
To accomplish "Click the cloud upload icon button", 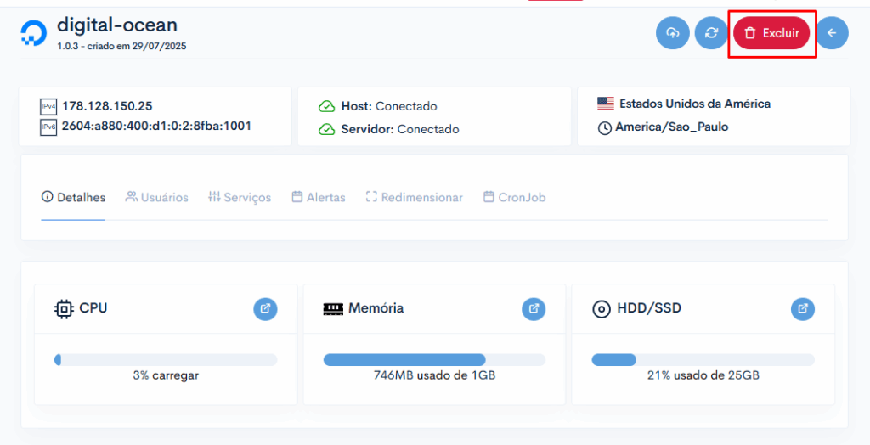I will point(673,33).
